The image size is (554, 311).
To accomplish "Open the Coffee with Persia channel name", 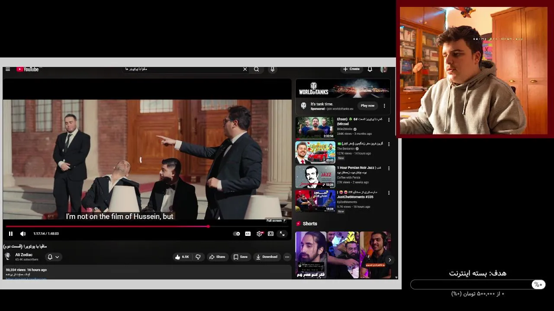I will click(348, 178).
